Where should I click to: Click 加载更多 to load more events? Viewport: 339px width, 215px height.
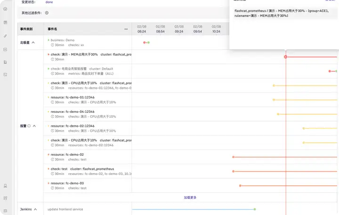tap(190, 198)
